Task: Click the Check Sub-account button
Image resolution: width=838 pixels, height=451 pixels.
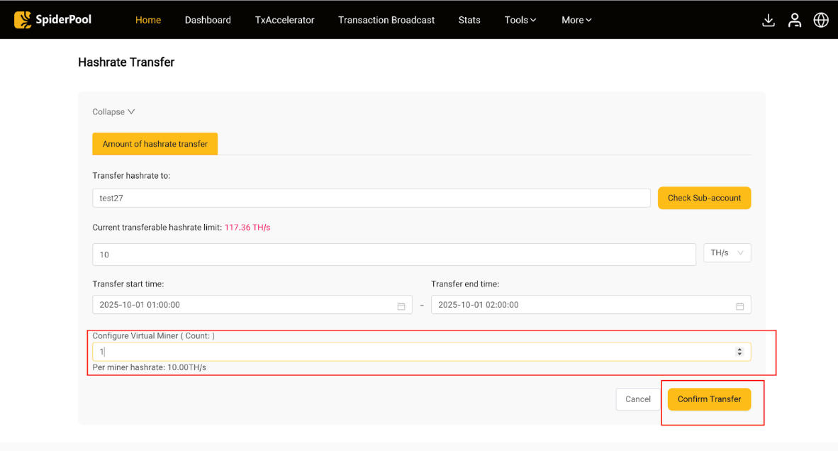Action: click(x=704, y=198)
